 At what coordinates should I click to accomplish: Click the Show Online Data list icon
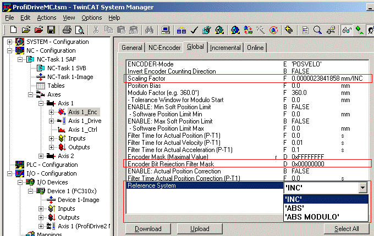[305, 30]
